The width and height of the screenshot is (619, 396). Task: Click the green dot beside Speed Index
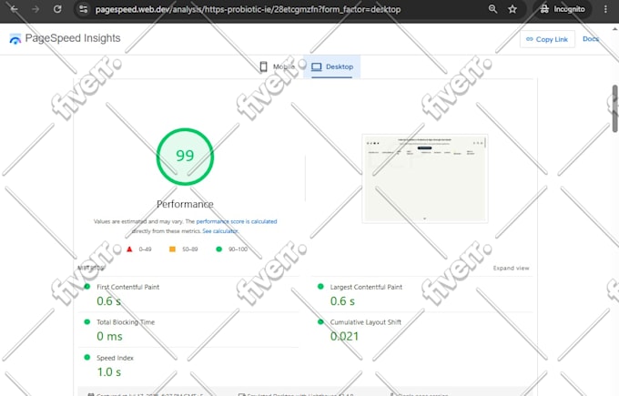[x=87, y=357]
